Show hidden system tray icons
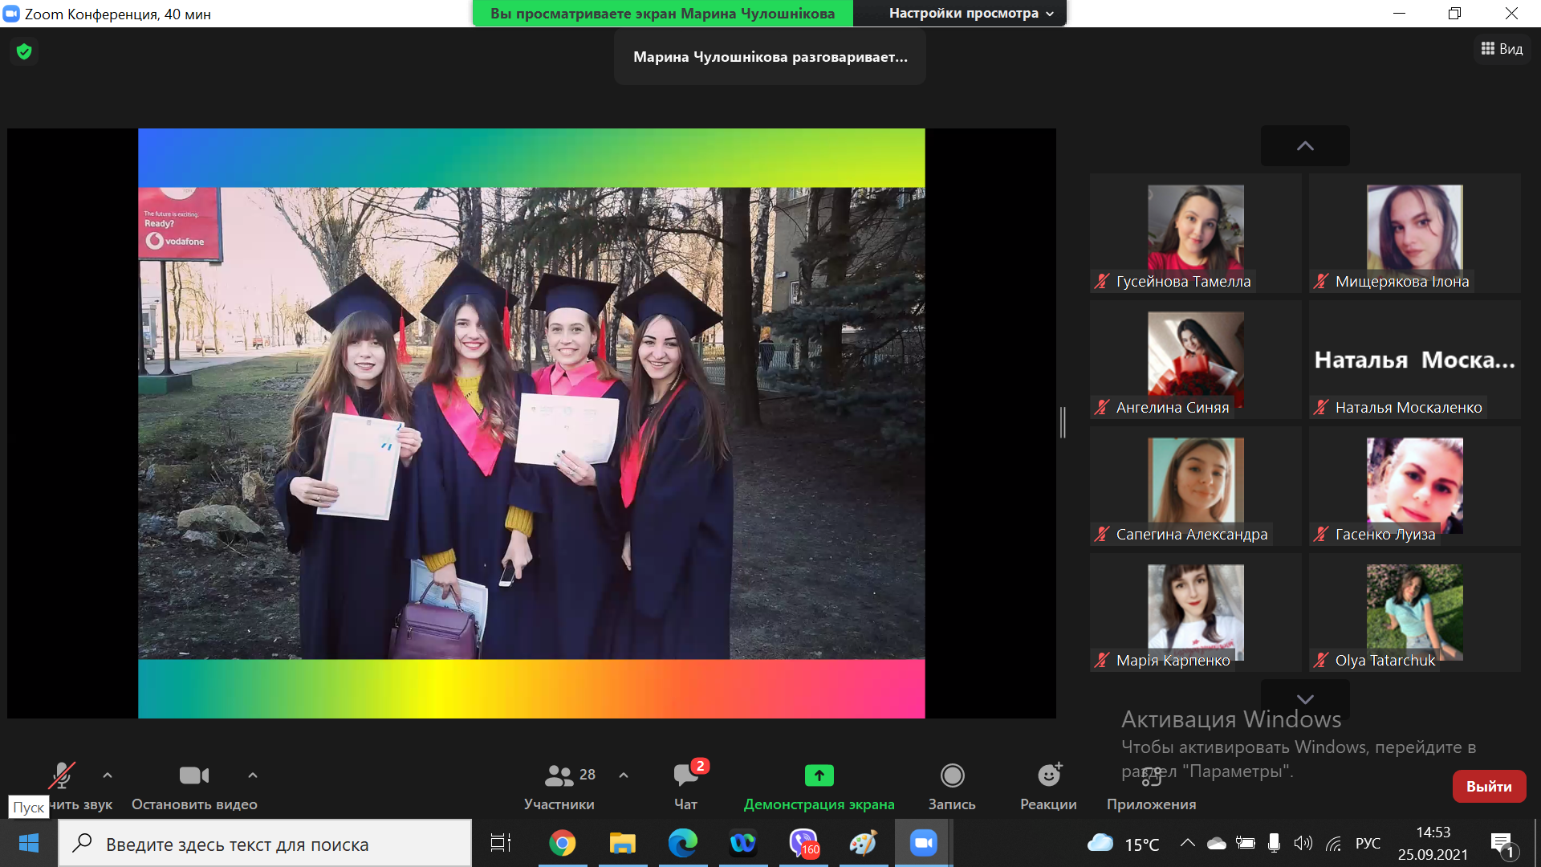 [1188, 843]
